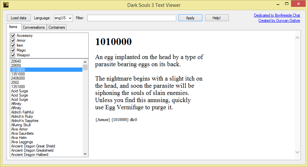Click the description pane scroll down arrow
Viewport: 308px width, 167px height.
pyautogui.click(x=298, y=152)
